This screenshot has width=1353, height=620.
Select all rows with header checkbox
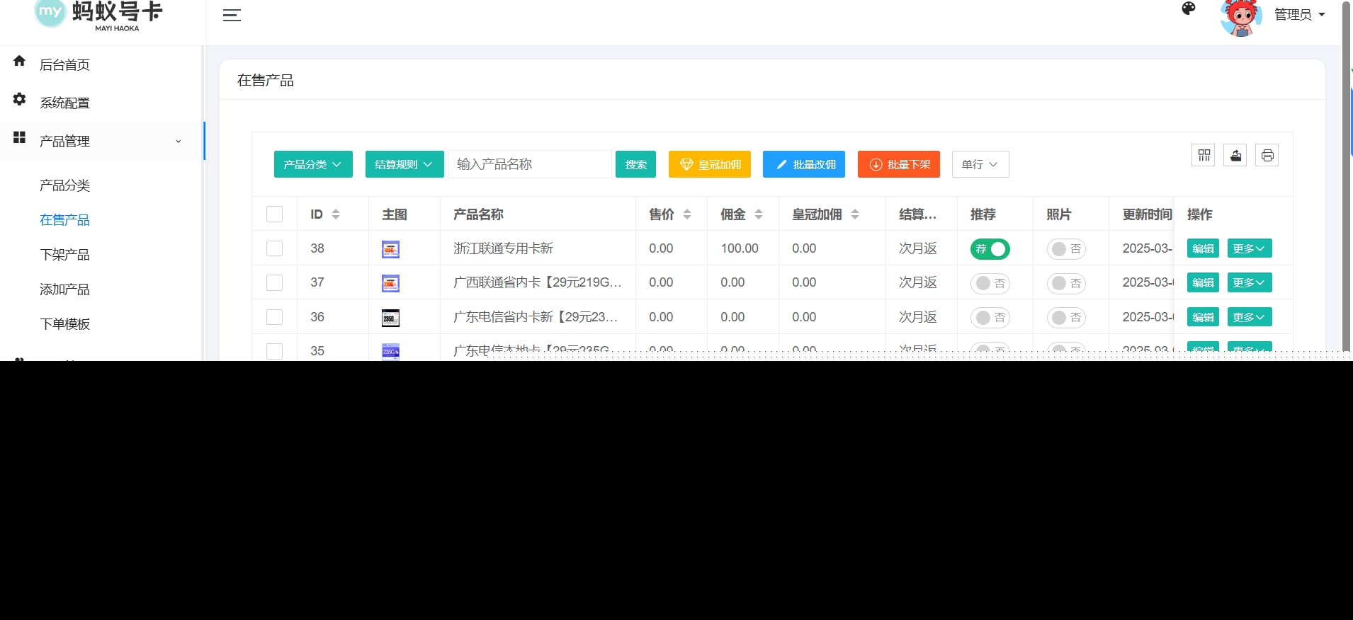pos(274,214)
